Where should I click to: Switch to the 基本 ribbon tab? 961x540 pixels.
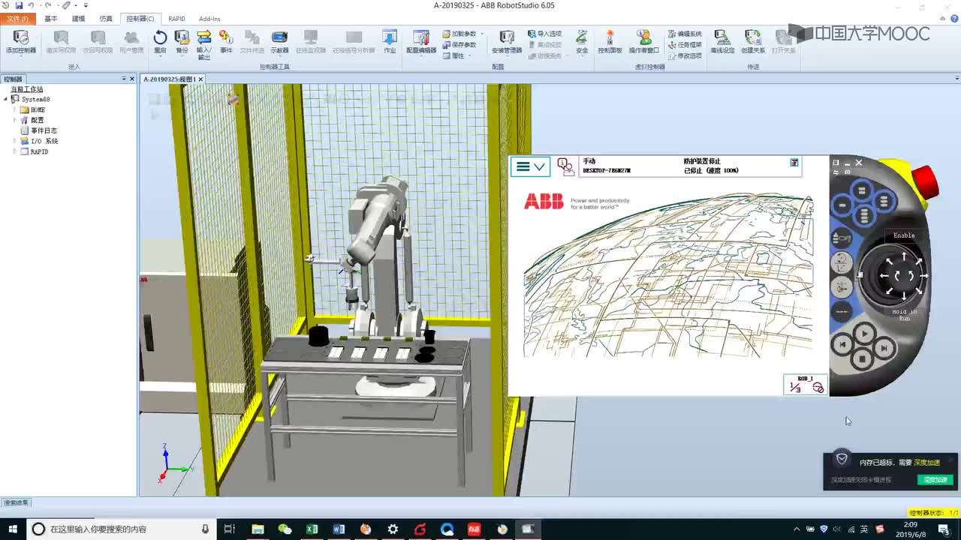coord(50,19)
